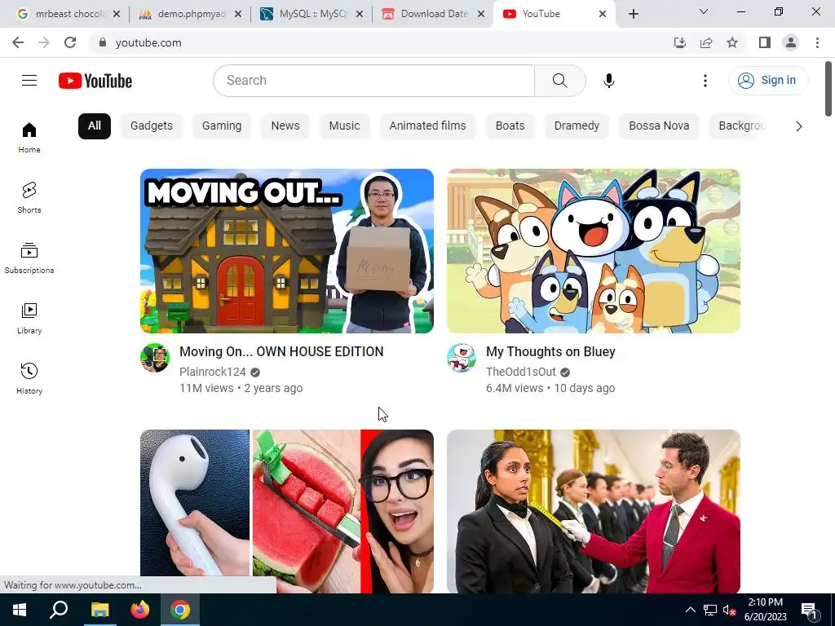The height and width of the screenshot is (626, 835).
Task: Close the YouTube tab
Action: point(603,14)
